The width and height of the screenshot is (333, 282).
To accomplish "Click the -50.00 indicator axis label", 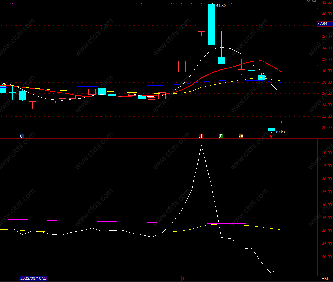I will pos(326,257).
